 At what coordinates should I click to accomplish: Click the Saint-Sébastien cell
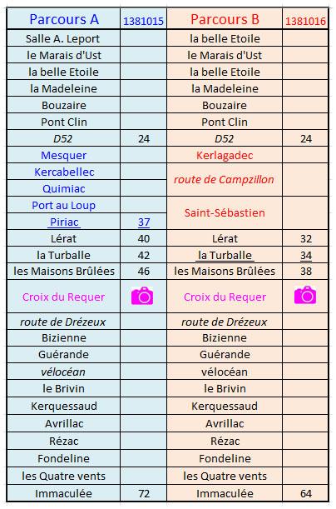(225, 213)
